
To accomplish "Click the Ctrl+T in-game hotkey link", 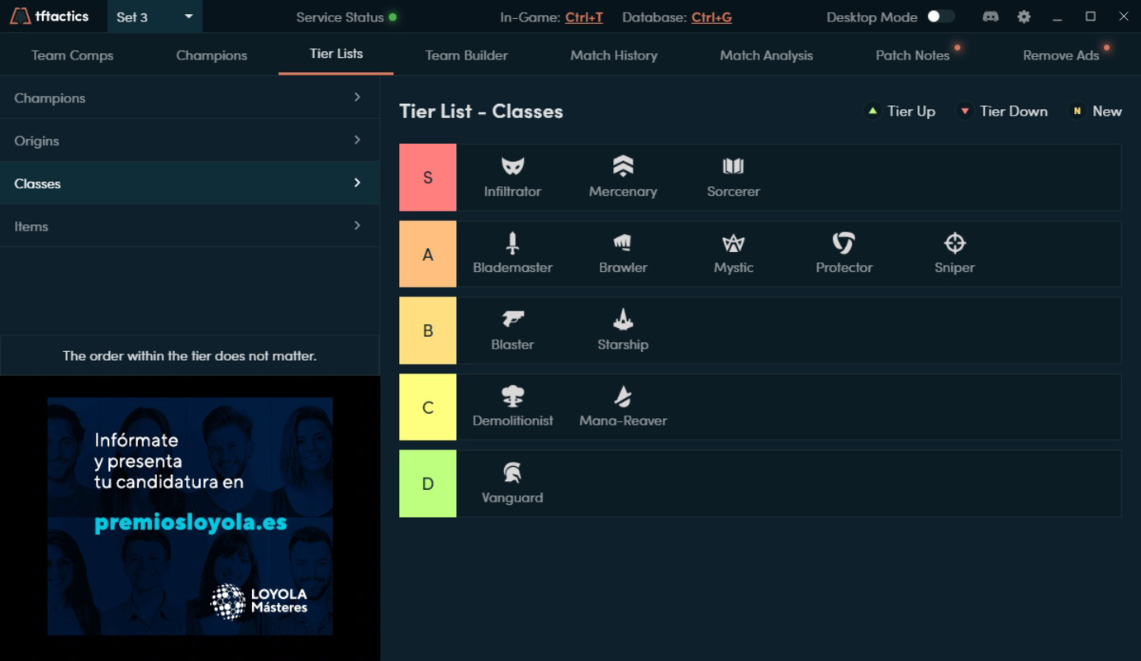I will 584,17.
